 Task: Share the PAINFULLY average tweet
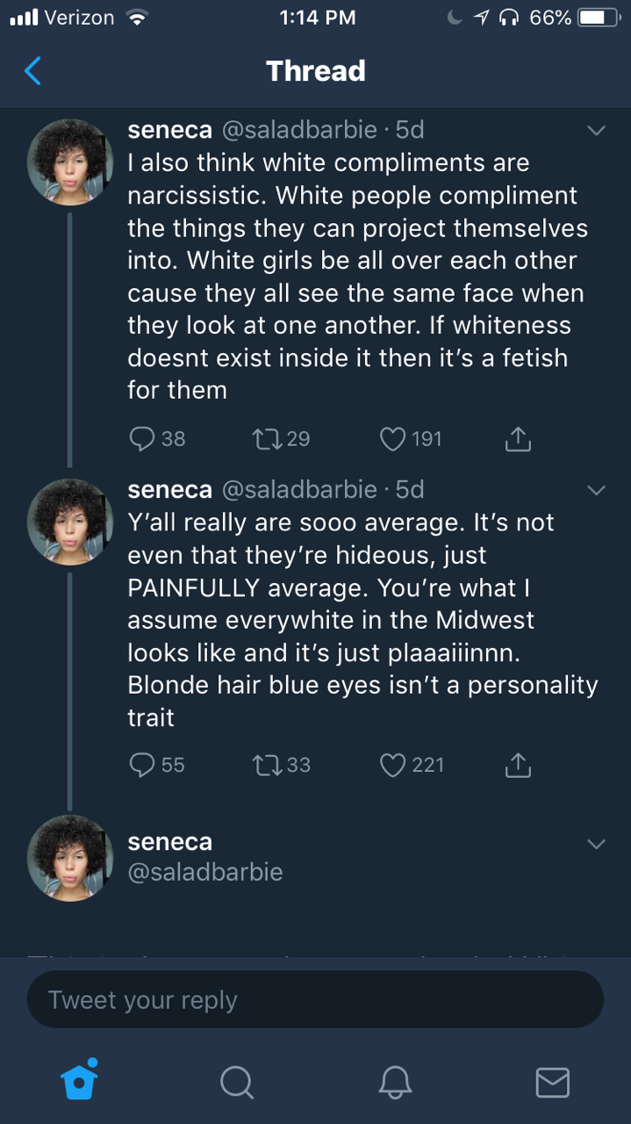click(x=518, y=766)
